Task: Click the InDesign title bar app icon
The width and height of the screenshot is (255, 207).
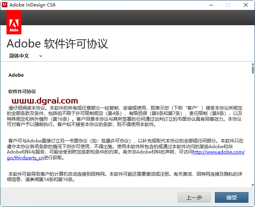Action: 4,5
